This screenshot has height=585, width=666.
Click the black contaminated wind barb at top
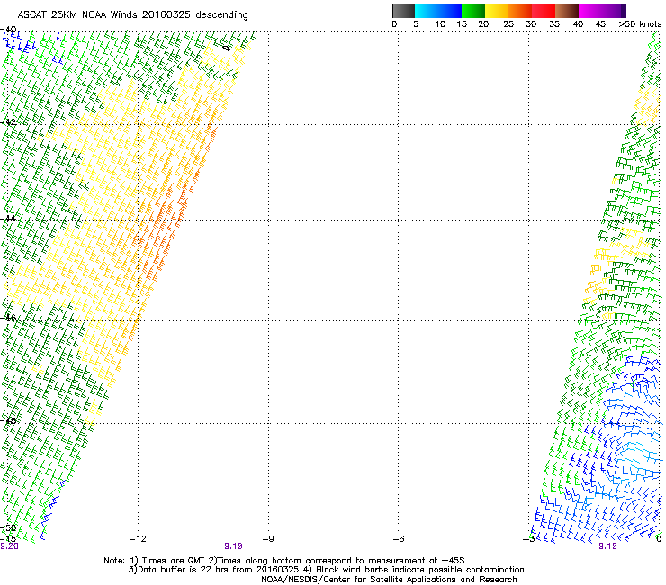coord(226,47)
